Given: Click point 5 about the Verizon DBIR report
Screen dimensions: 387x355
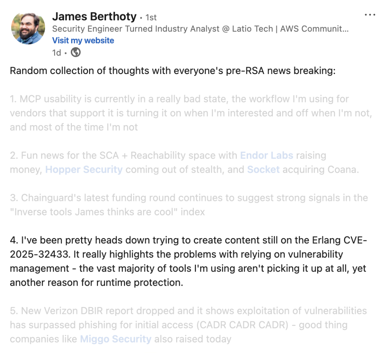Looking at the screenshot, I should [x=188, y=325].
